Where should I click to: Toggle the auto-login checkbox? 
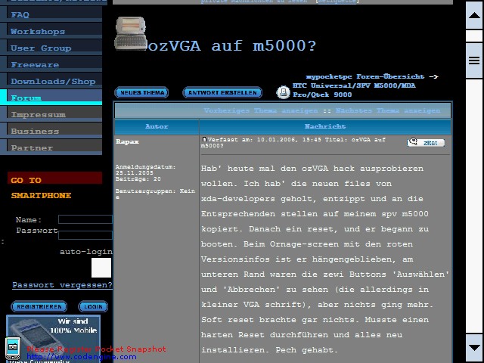(x=101, y=268)
